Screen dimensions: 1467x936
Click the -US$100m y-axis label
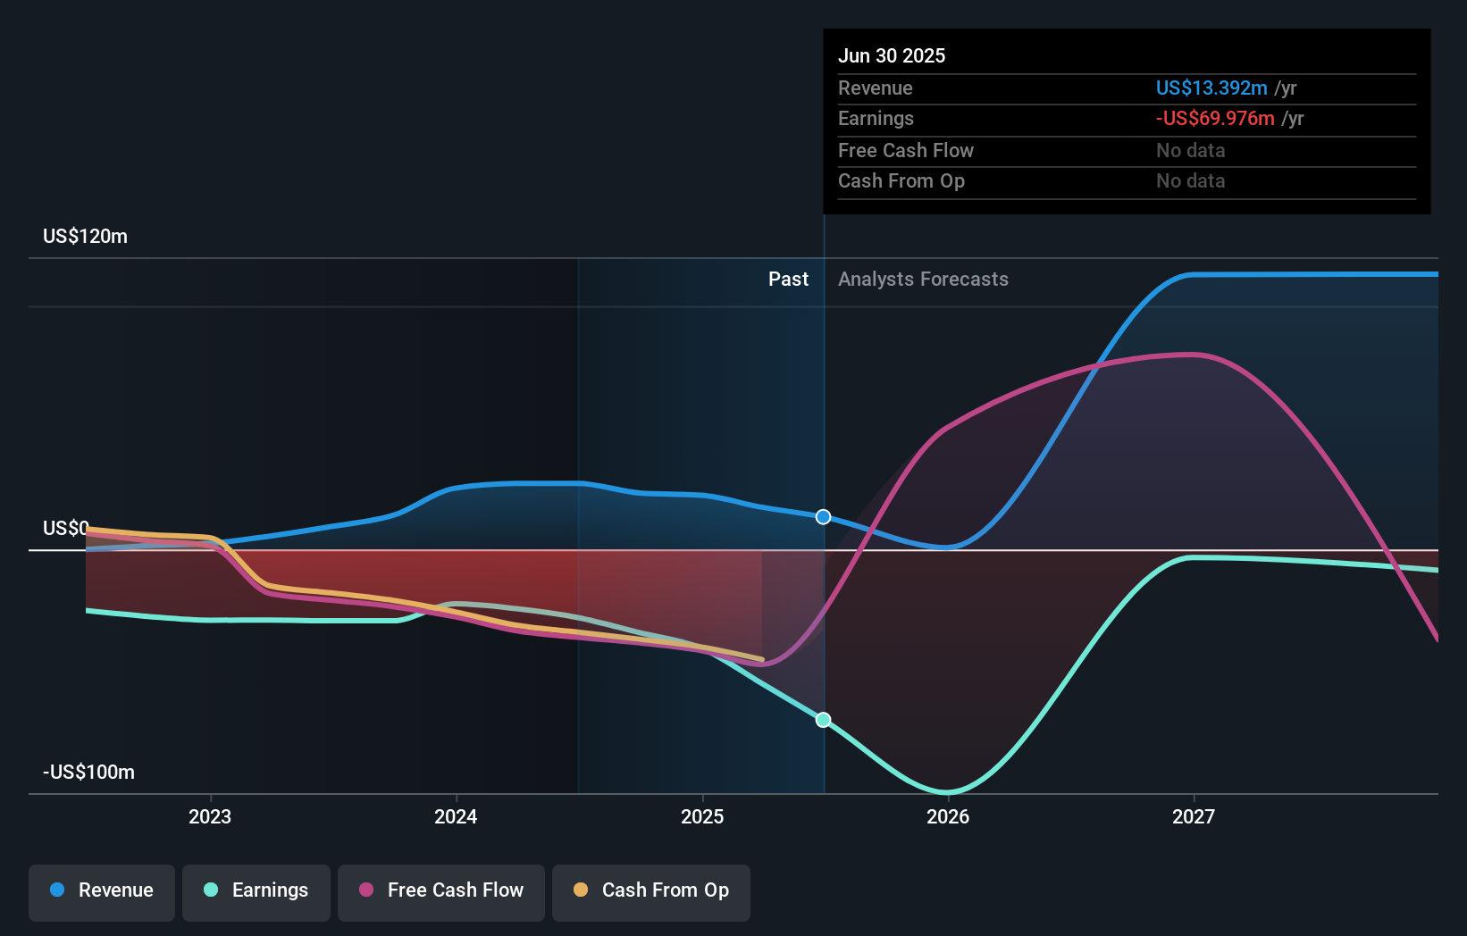pyautogui.click(x=88, y=773)
